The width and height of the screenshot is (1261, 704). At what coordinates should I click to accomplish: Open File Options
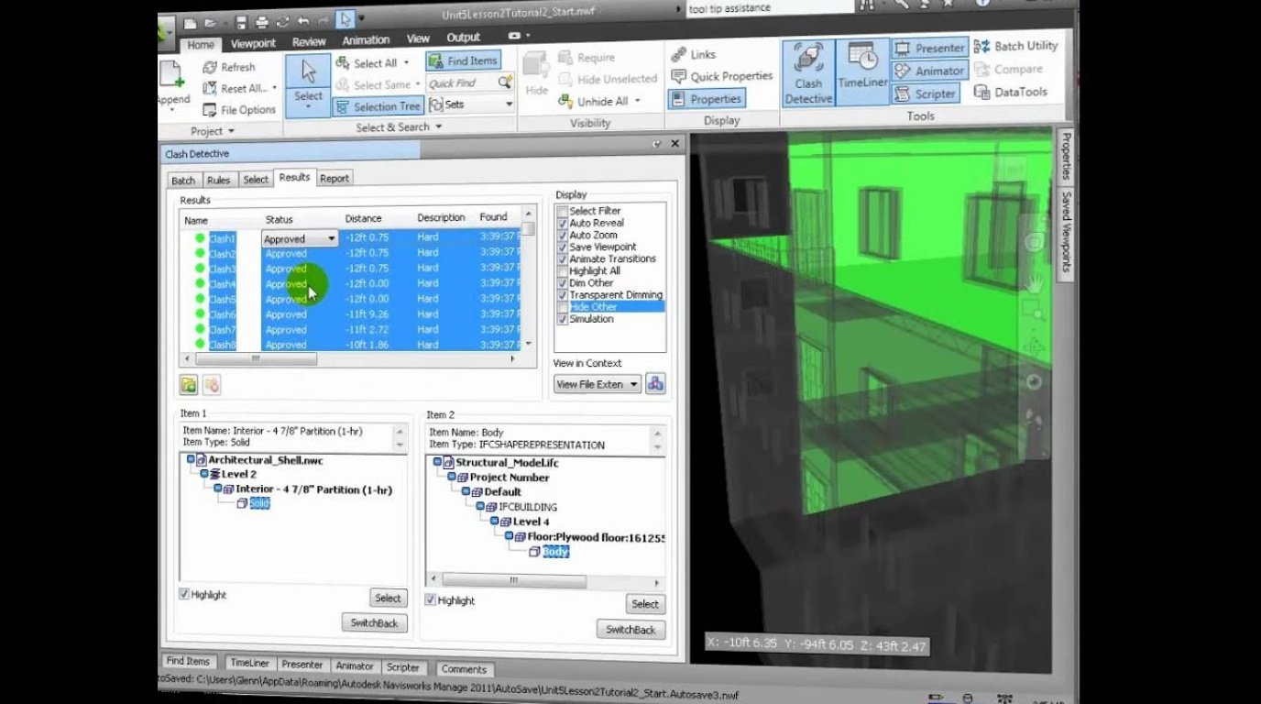coord(238,110)
